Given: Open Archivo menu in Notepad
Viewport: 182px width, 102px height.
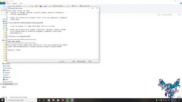Looking at the screenshot, I should [x=9, y=11].
